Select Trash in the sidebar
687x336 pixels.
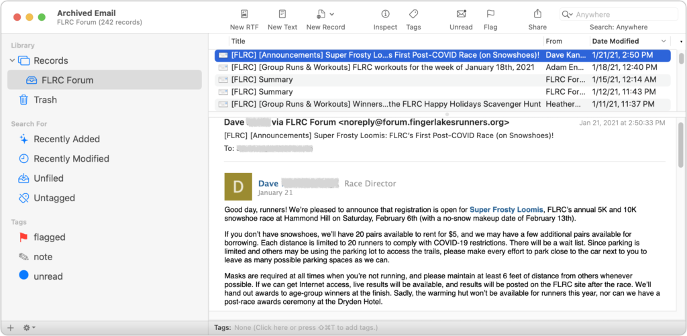[45, 100]
